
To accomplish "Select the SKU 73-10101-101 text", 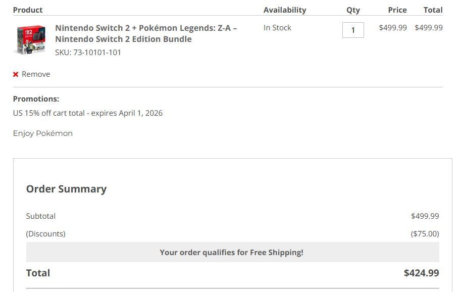I will [x=88, y=52].
